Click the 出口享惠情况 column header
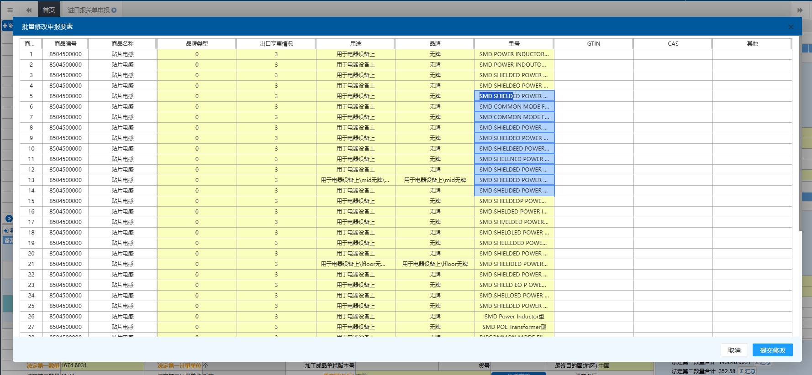The height and width of the screenshot is (375, 812). tap(276, 44)
